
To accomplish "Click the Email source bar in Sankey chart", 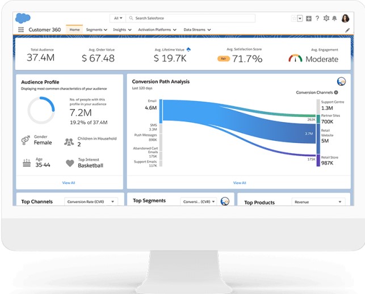I will (161, 111).
